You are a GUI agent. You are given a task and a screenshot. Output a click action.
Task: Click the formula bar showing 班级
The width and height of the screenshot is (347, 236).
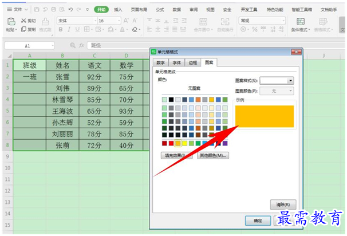pyautogui.click(x=217, y=45)
